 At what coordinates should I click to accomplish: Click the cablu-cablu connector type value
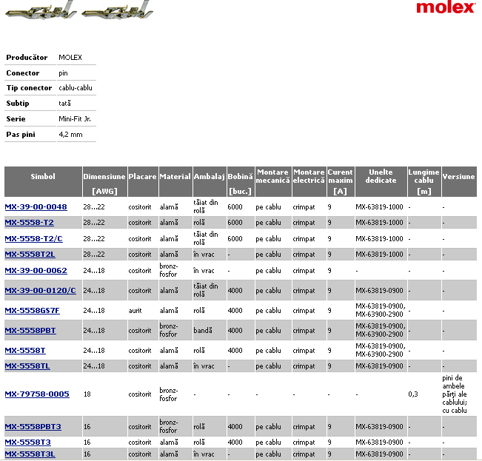[76, 88]
